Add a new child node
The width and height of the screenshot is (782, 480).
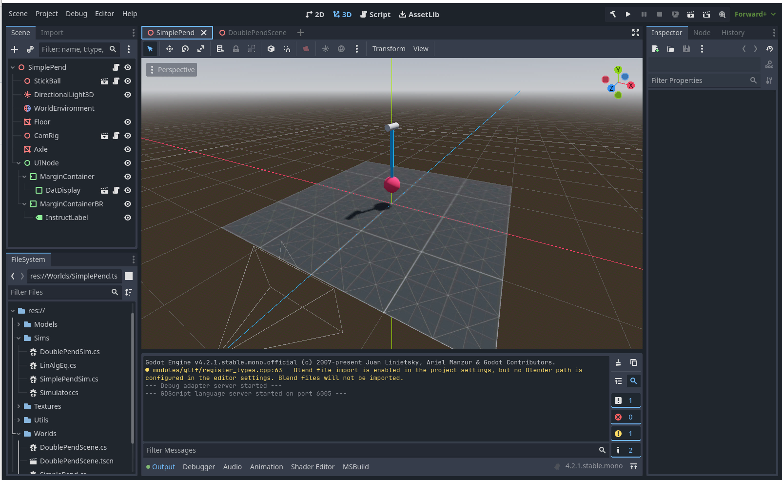[15, 49]
